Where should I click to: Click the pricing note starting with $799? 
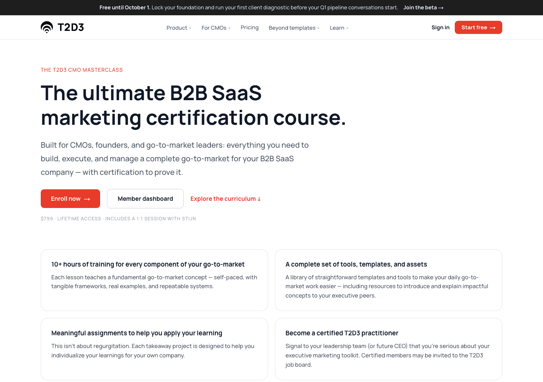coord(118,219)
